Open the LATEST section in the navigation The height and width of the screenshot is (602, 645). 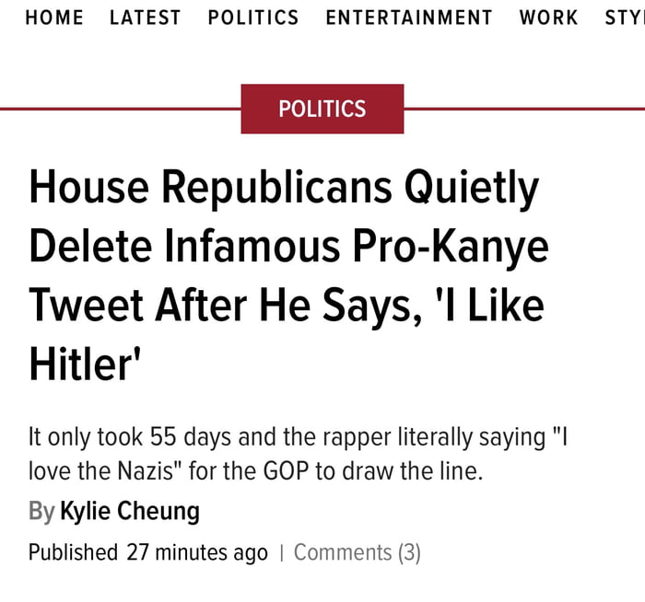click(146, 17)
